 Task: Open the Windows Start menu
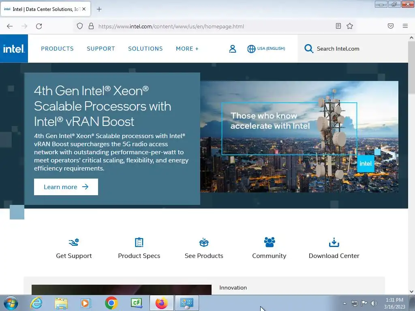[11, 303]
